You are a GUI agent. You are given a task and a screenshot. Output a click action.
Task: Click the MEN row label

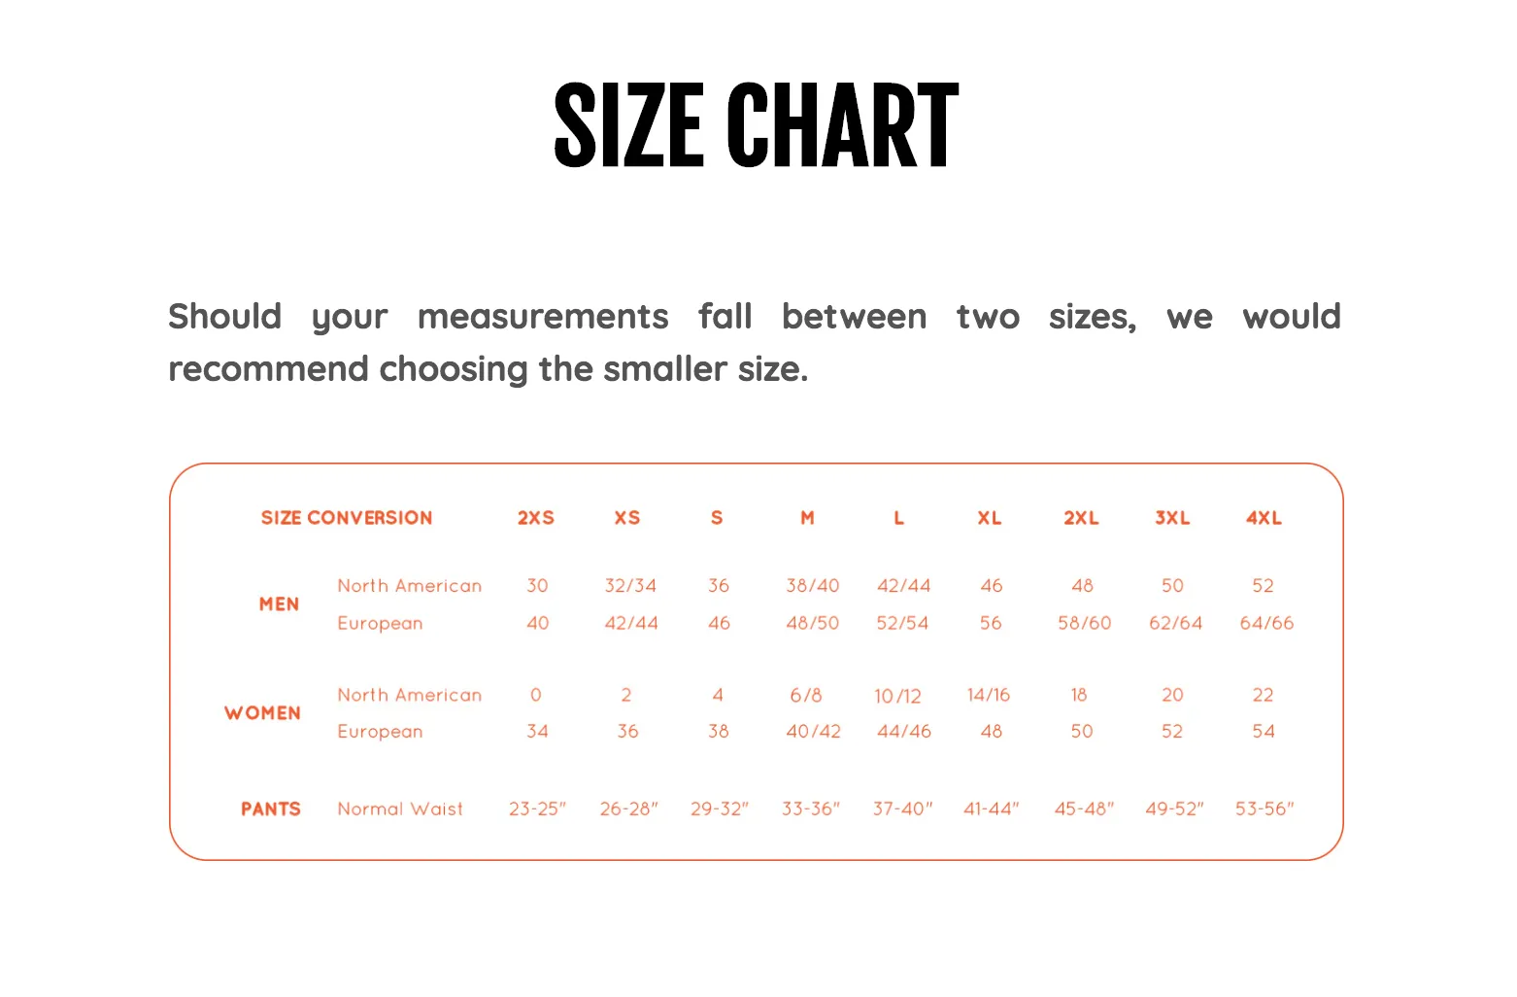coord(279,604)
